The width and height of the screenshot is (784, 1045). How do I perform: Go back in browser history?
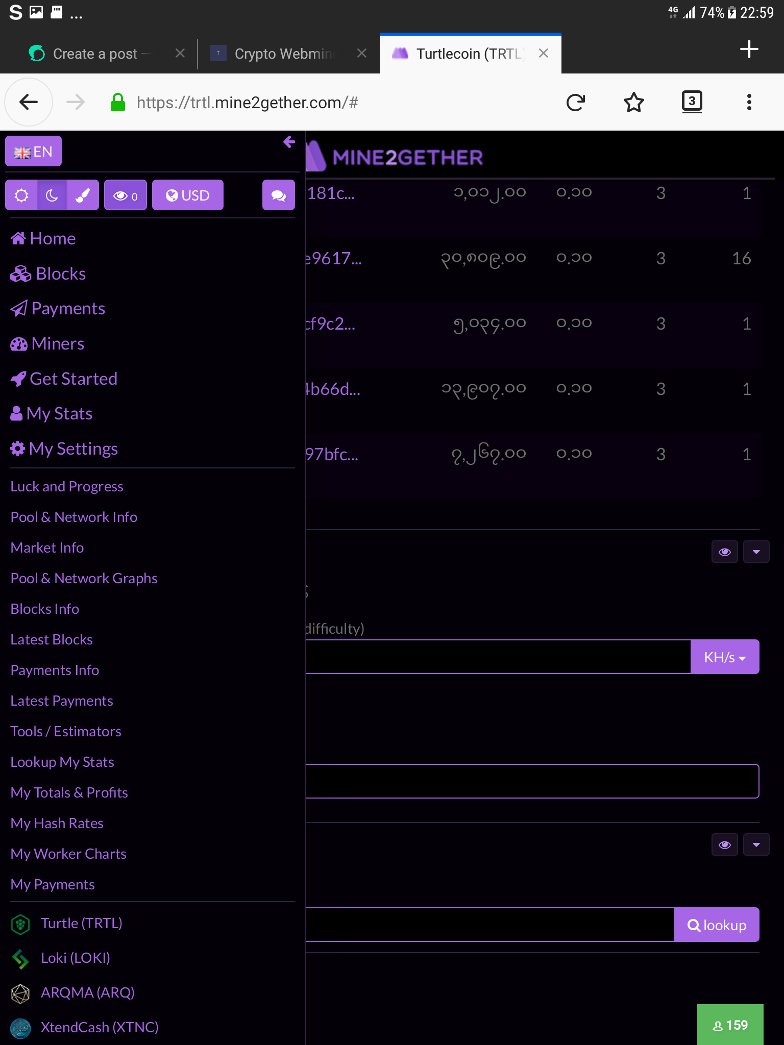tap(29, 102)
